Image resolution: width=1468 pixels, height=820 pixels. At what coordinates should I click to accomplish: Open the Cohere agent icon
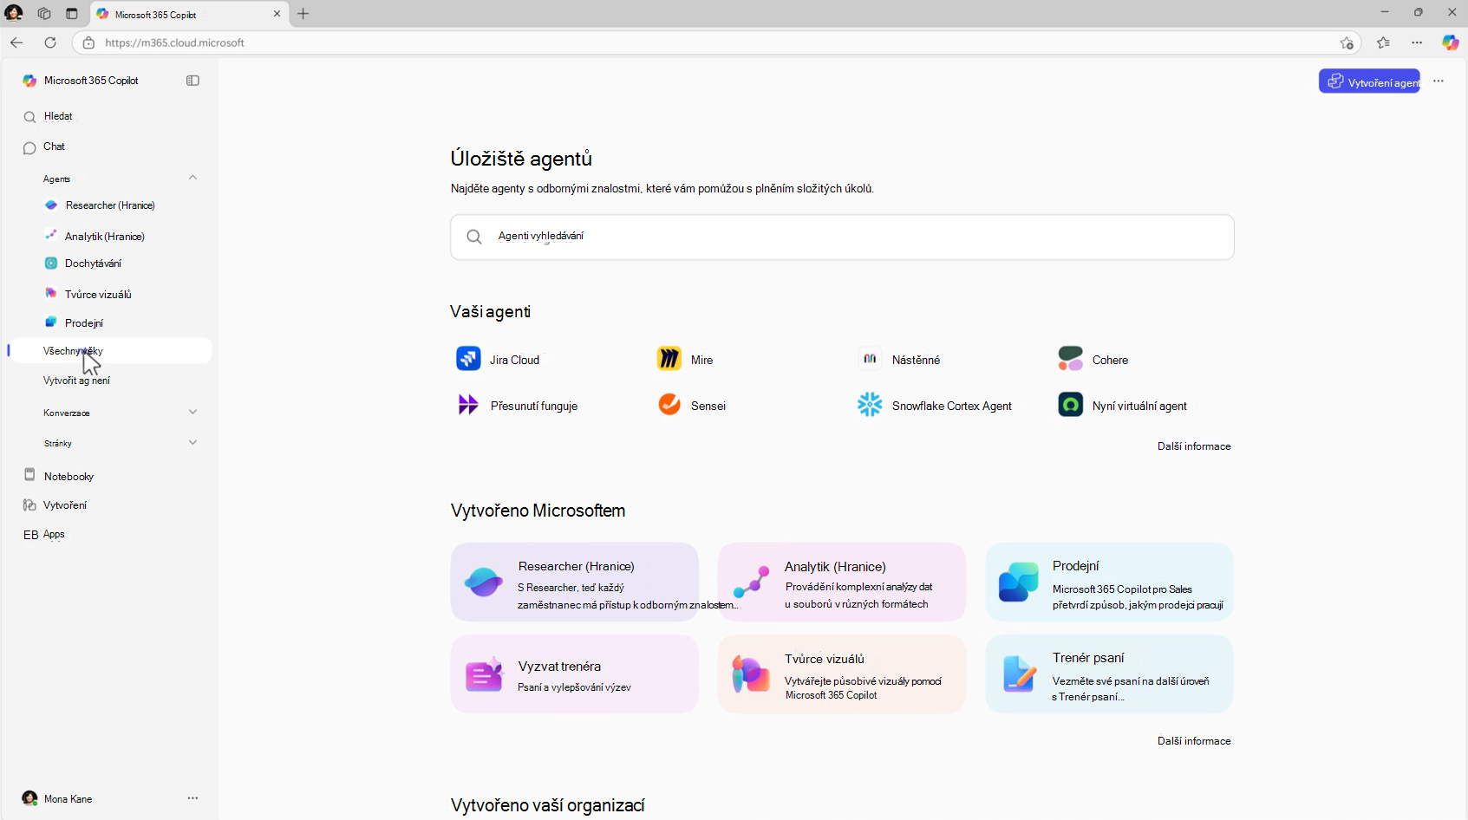click(1070, 358)
